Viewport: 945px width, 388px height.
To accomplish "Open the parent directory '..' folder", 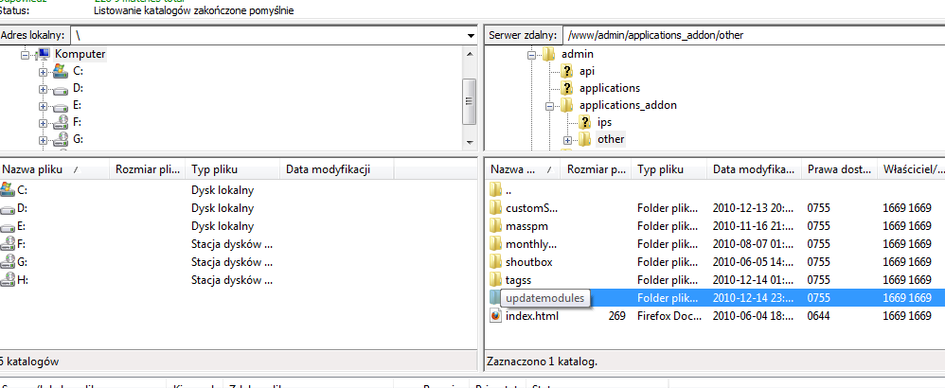I will tap(495, 190).
